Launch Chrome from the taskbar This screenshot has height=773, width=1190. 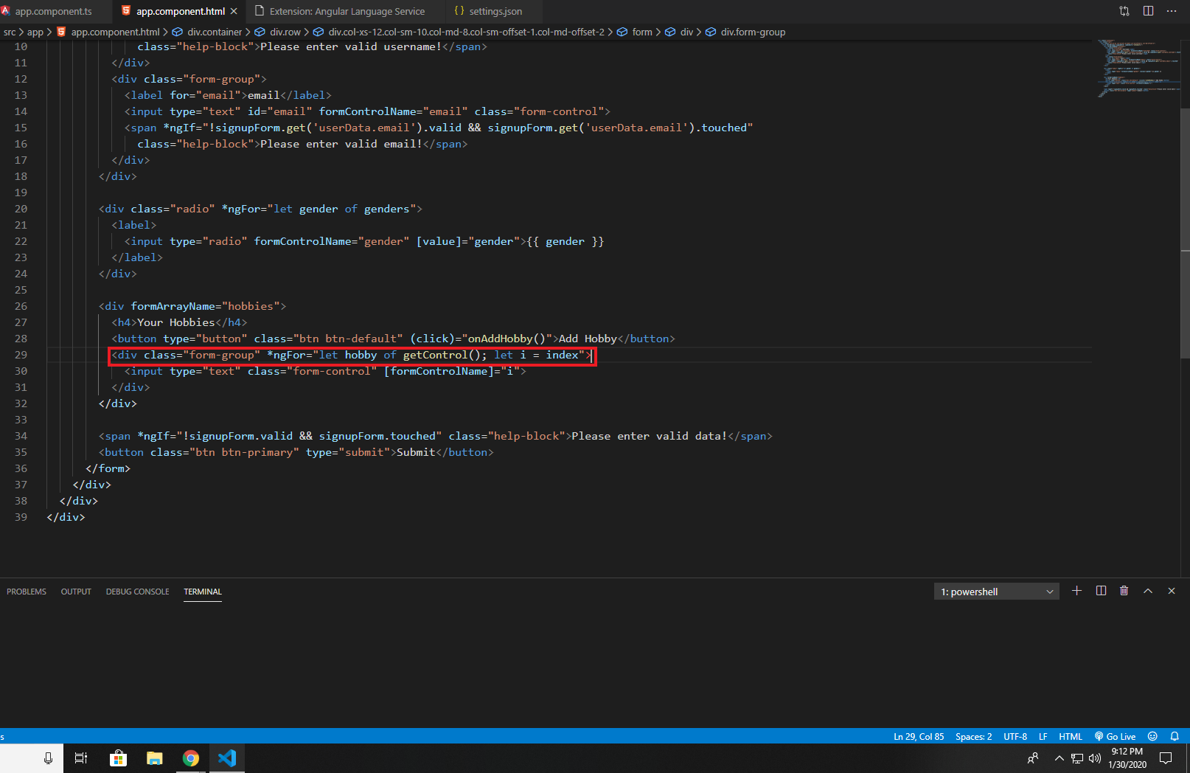click(190, 758)
